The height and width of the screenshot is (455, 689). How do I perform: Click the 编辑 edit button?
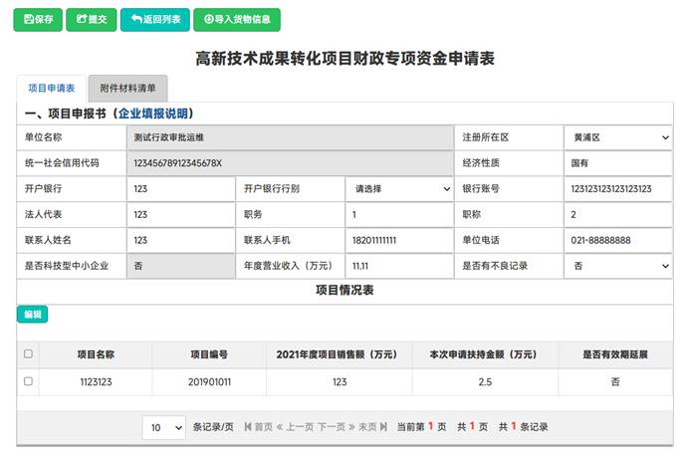tap(32, 315)
